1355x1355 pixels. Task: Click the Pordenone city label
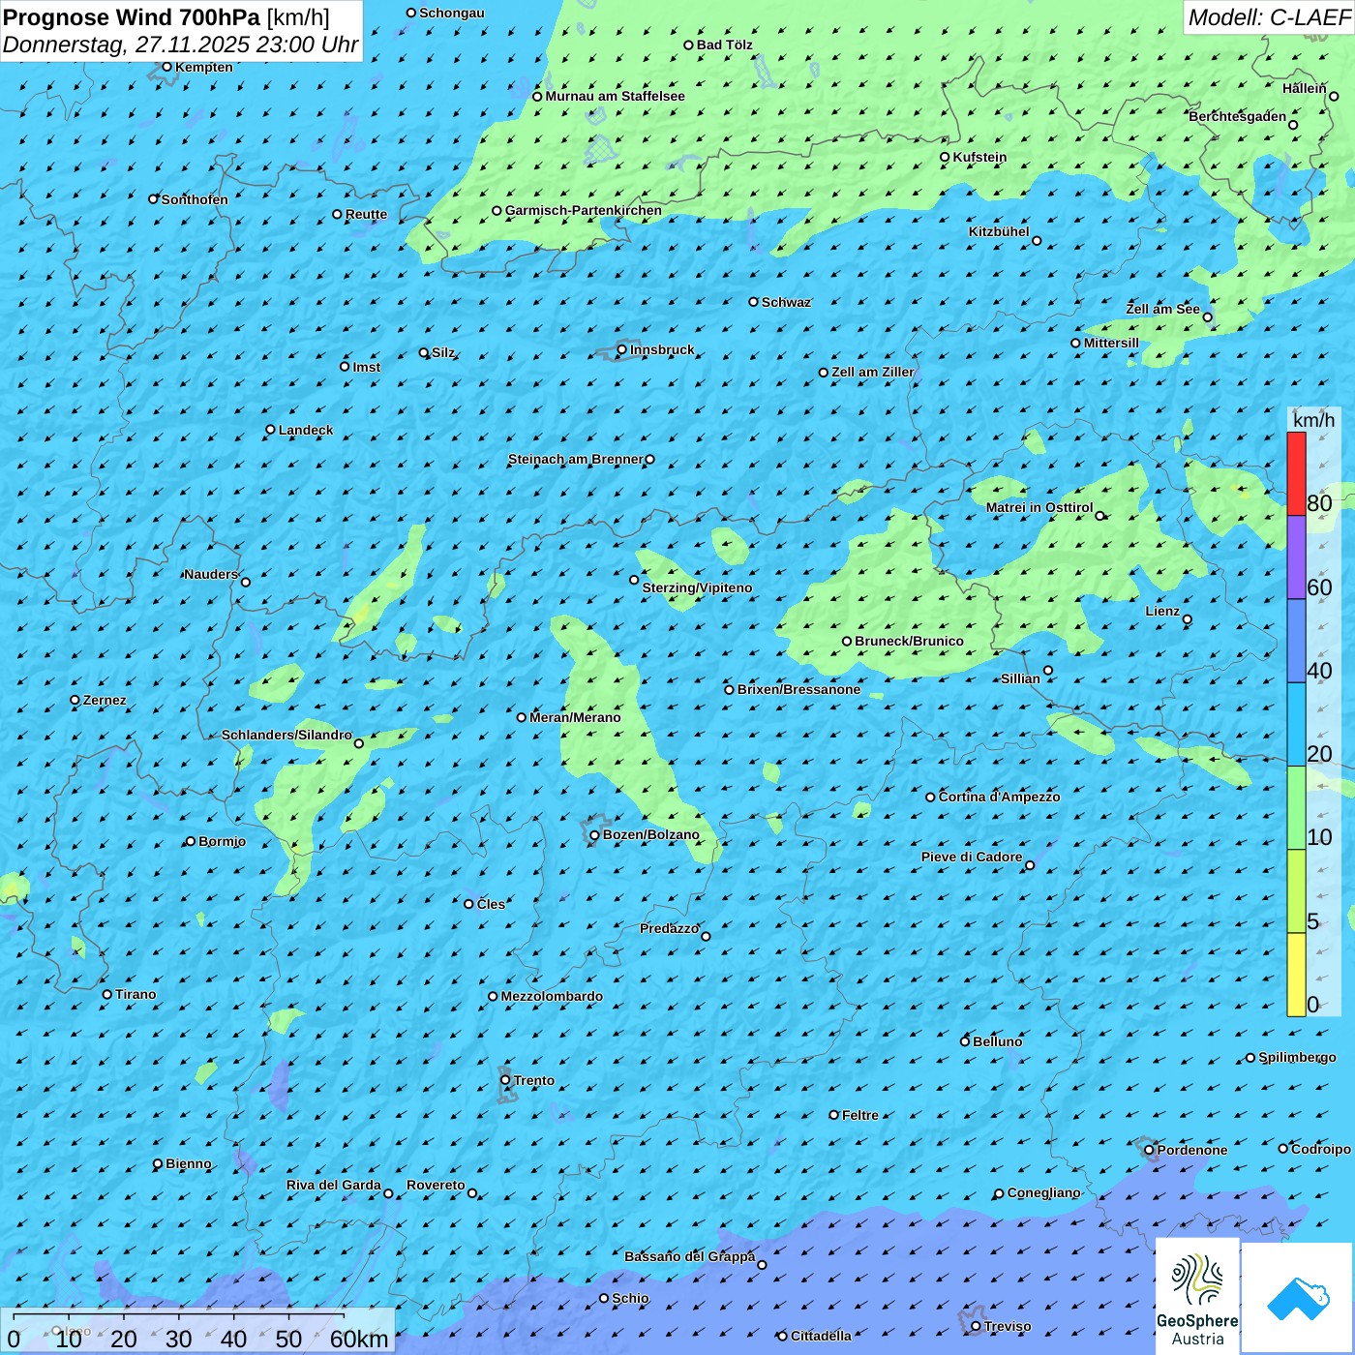click(1192, 1150)
